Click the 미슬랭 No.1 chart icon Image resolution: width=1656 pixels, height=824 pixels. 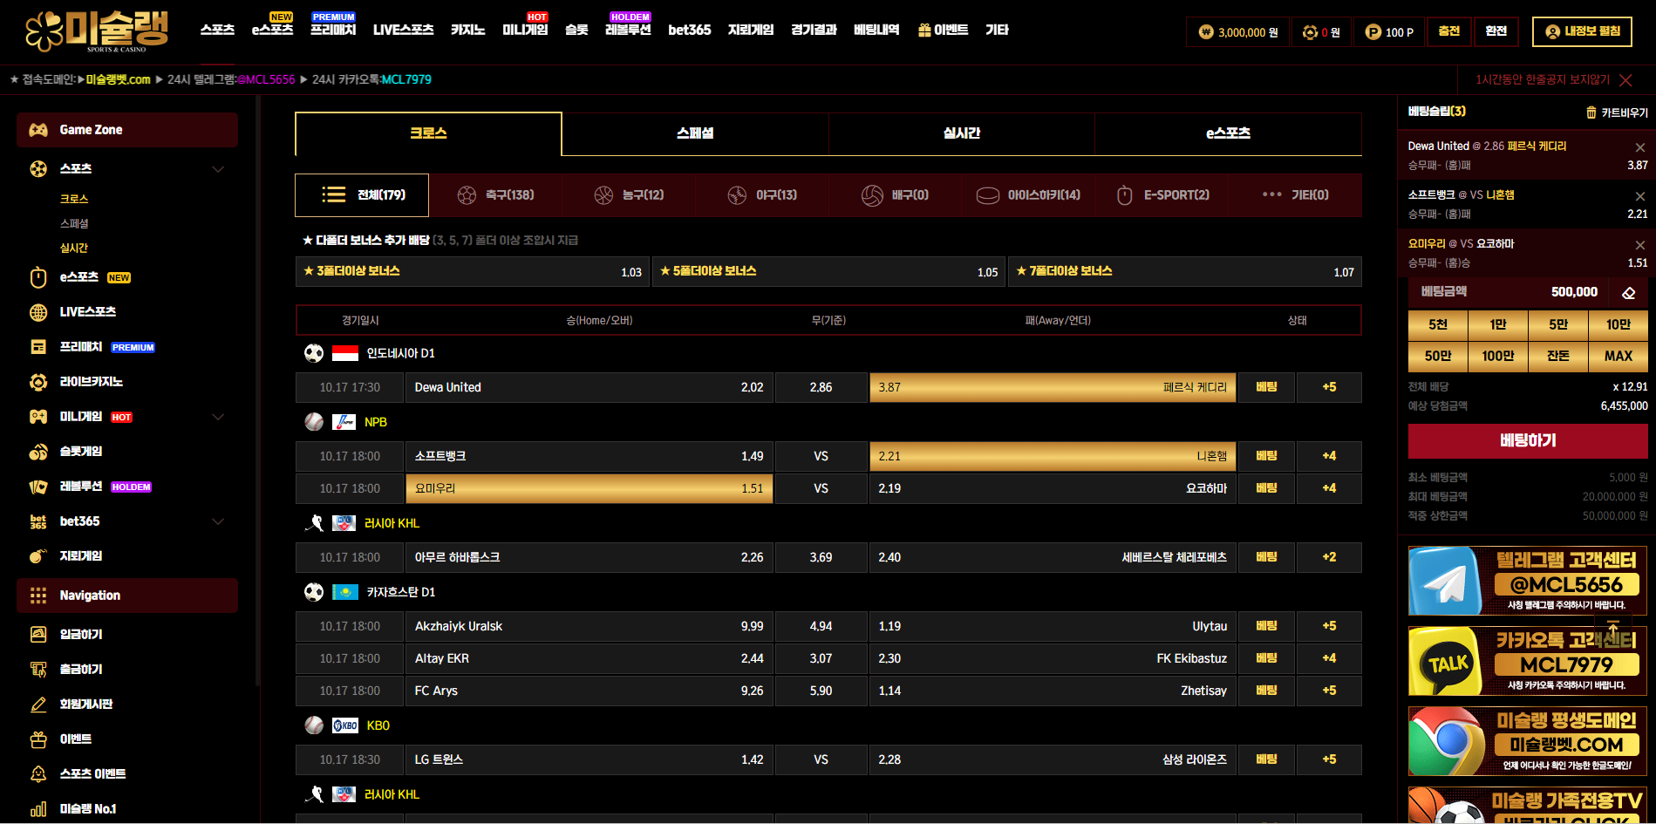pos(38,809)
